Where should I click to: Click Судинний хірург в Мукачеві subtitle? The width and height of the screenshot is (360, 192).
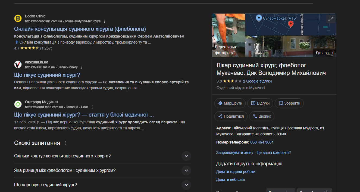tap(241, 88)
